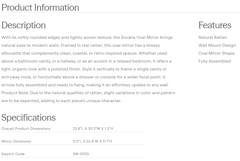Click the Wall Mount Design feature
Screen dimensions: 240x161
pyautogui.click(x=217, y=45)
